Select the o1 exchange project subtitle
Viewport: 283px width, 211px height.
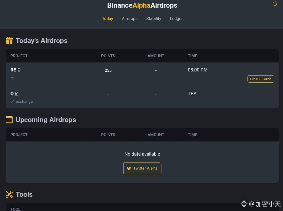(22, 102)
